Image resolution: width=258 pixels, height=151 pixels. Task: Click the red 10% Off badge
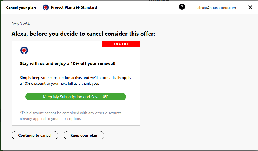[x=121, y=44]
